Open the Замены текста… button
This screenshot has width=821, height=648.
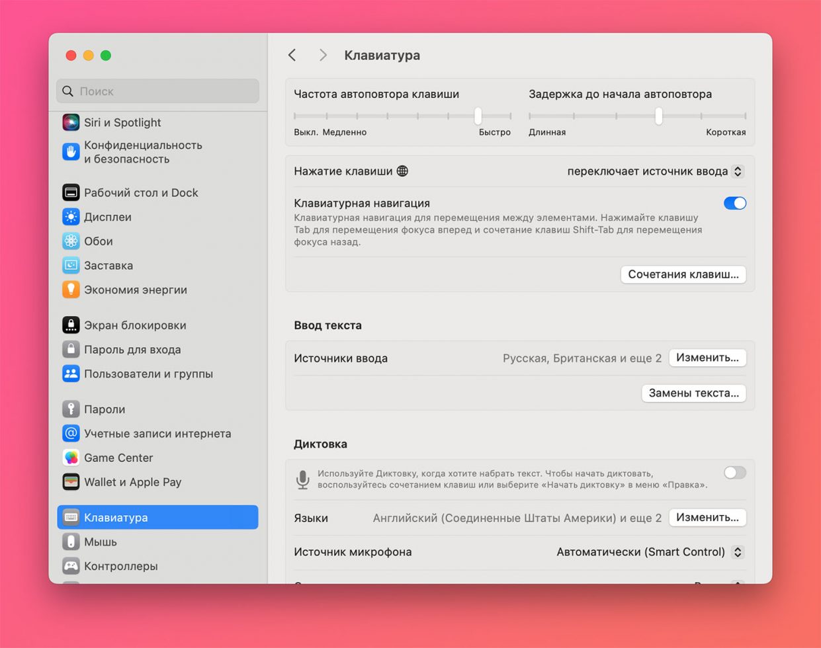694,393
